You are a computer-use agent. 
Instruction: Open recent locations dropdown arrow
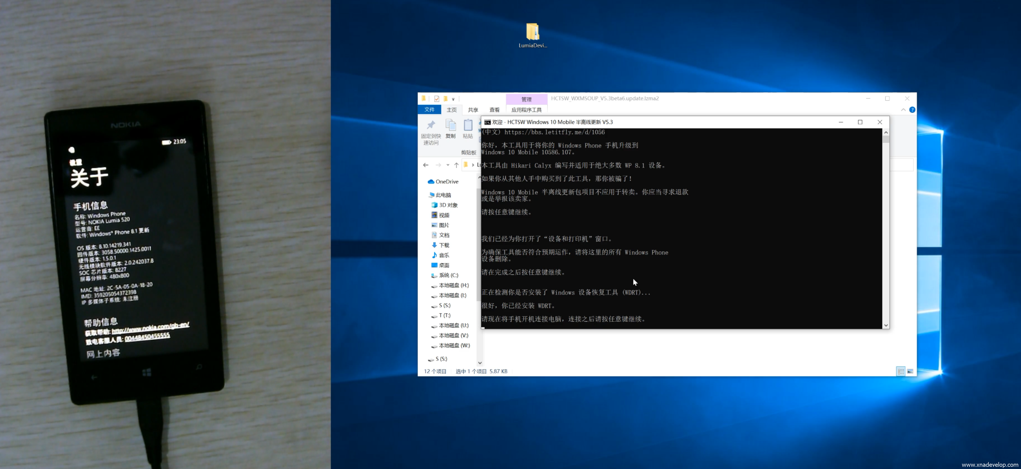pyautogui.click(x=448, y=165)
